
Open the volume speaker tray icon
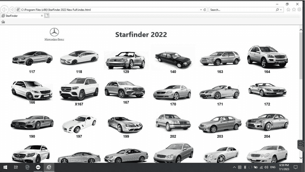[266, 167]
